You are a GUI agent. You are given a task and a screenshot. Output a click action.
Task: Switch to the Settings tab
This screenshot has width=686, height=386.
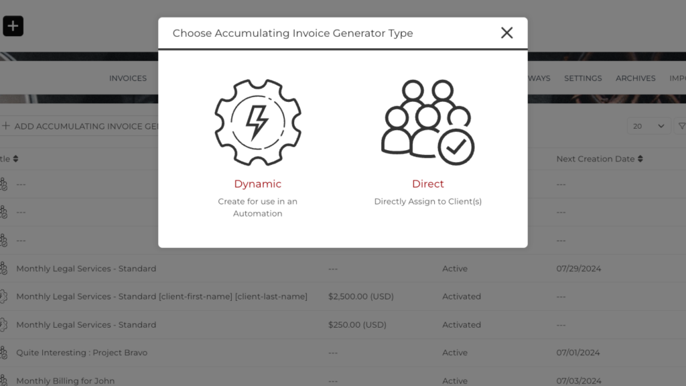pos(583,78)
